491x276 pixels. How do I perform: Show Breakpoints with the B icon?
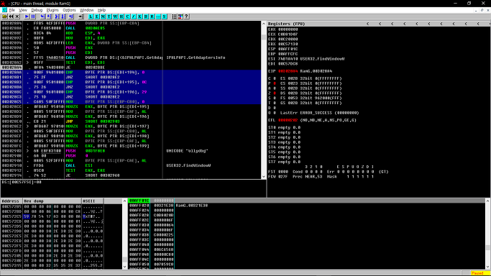(146, 17)
